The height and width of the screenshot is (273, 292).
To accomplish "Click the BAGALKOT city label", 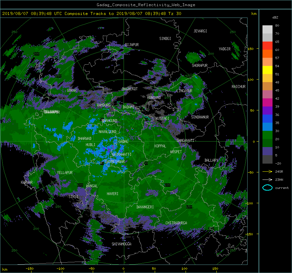I will pos(130,89).
